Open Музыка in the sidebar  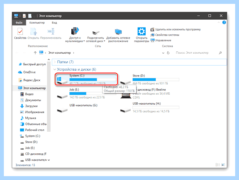tap(28, 118)
